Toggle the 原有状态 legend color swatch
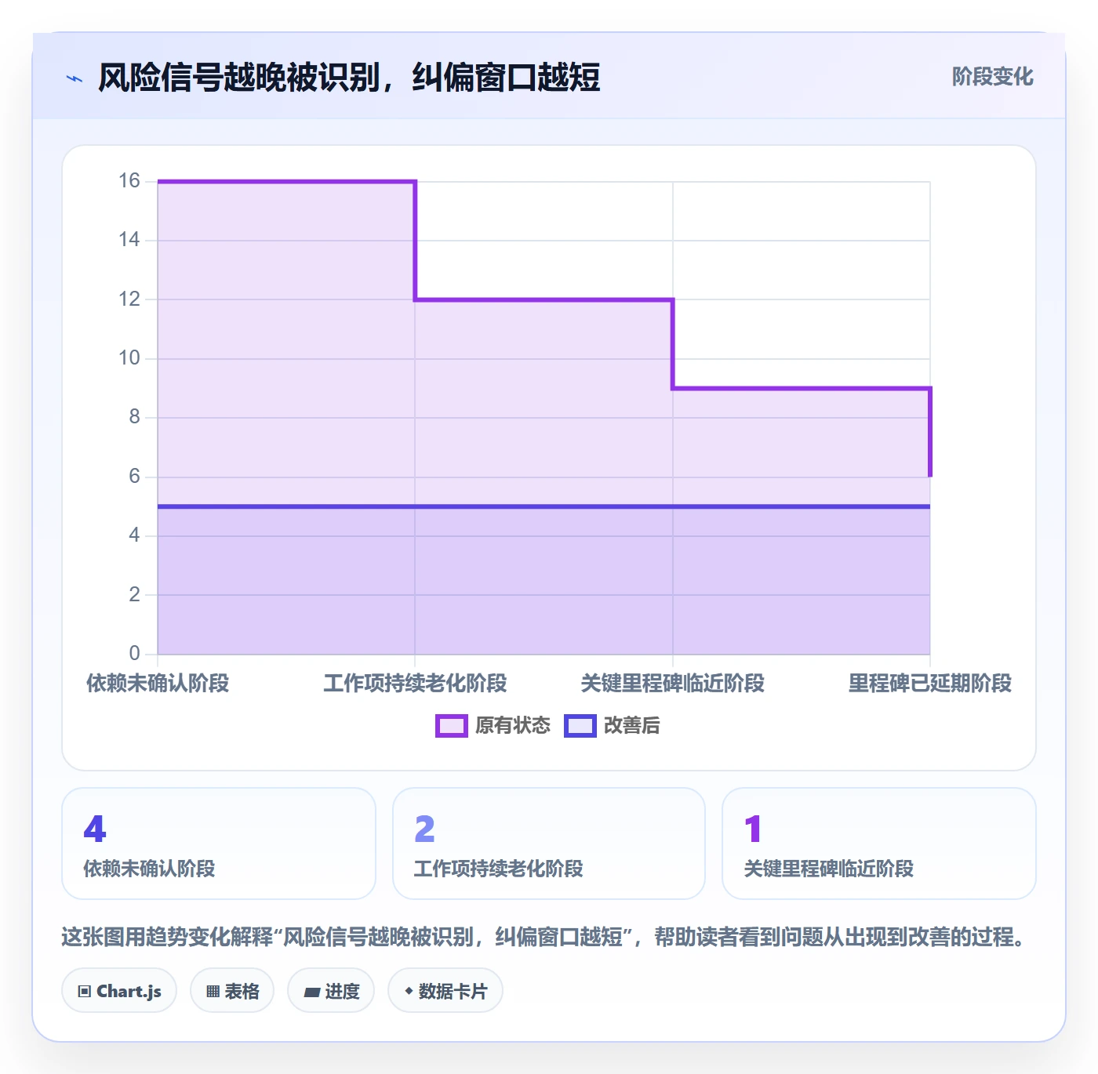This screenshot has height=1074, width=1098. (452, 726)
